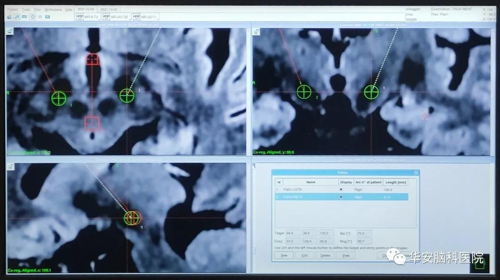Click the second Entry coordinate field
This screenshot has height=280, width=500.
[310, 242]
